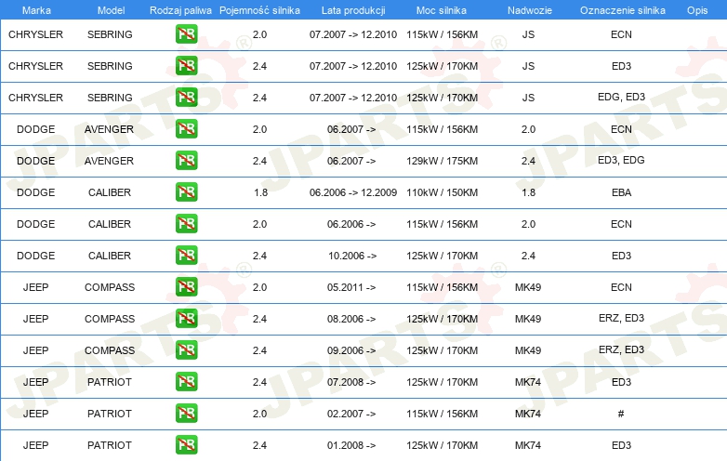
Task: Click the '08.2006 ->' production date cell
Action: click(x=351, y=319)
